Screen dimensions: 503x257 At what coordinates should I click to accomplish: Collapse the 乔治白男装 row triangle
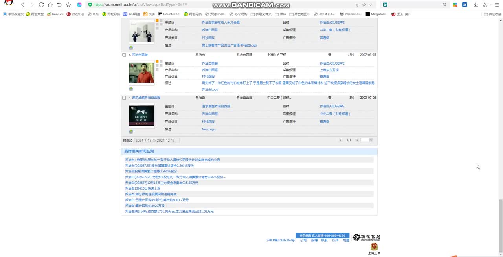(130, 55)
